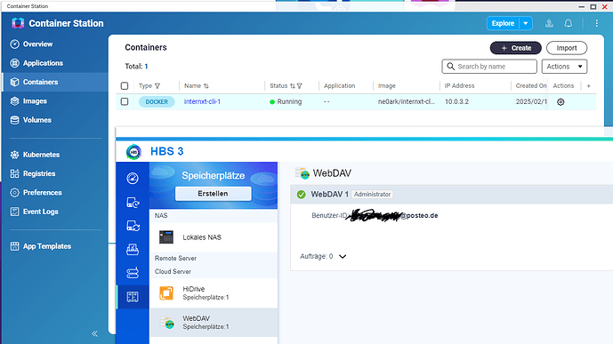The image size is (613, 344).
Task: Collapse the sidebar with double-chevron icon
Action: click(94, 333)
